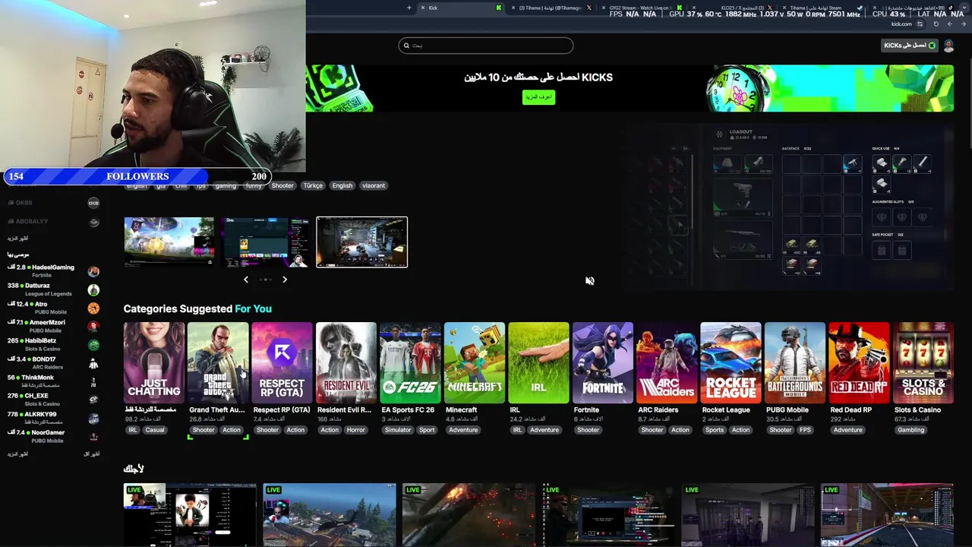Switch to the KLO25 X community tab

point(733,8)
